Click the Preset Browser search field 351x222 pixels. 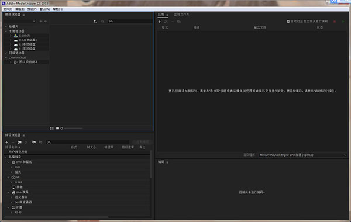point(88,142)
